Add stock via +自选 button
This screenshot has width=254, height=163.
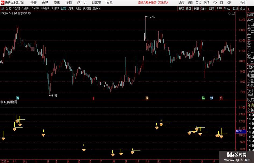tap(235, 8)
